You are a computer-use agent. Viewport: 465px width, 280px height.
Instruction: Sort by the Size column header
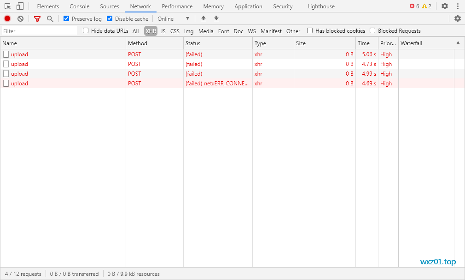(x=325, y=43)
